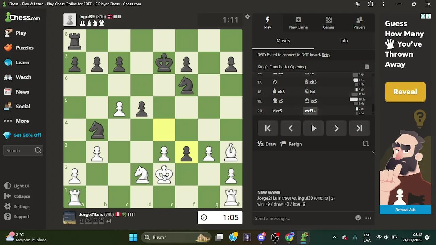The width and height of the screenshot is (436, 245).
Task: Play through the moves
Action: tap(314, 128)
